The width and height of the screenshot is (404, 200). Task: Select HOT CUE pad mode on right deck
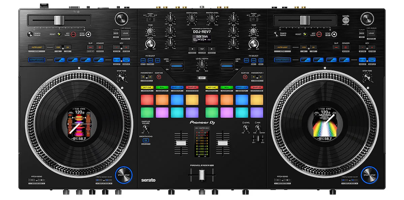(212, 87)
